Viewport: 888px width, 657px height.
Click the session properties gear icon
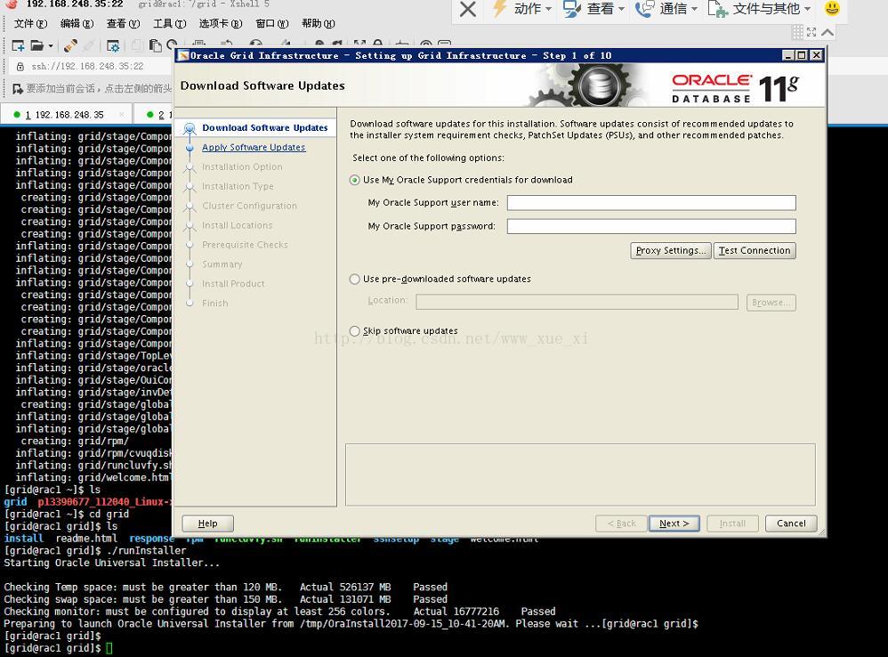point(111,45)
